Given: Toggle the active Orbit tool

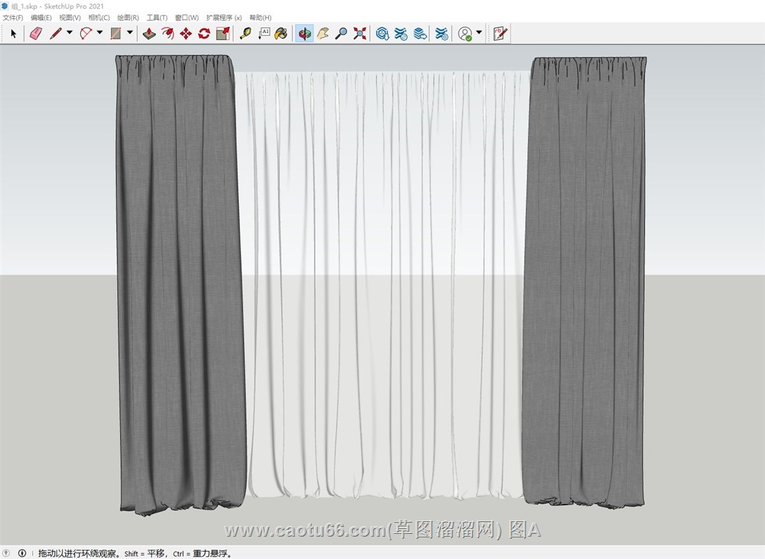Looking at the screenshot, I should (x=304, y=33).
